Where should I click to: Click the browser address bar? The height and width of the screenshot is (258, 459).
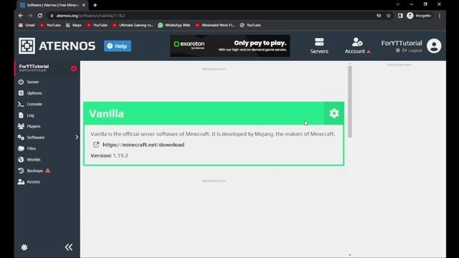click(x=211, y=16)
